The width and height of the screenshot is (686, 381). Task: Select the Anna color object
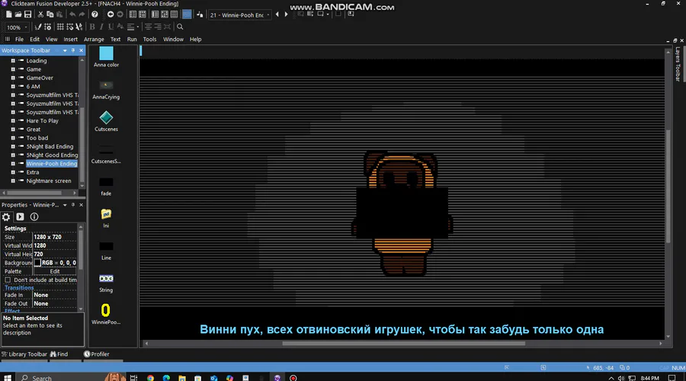click(x=106, y=57)
